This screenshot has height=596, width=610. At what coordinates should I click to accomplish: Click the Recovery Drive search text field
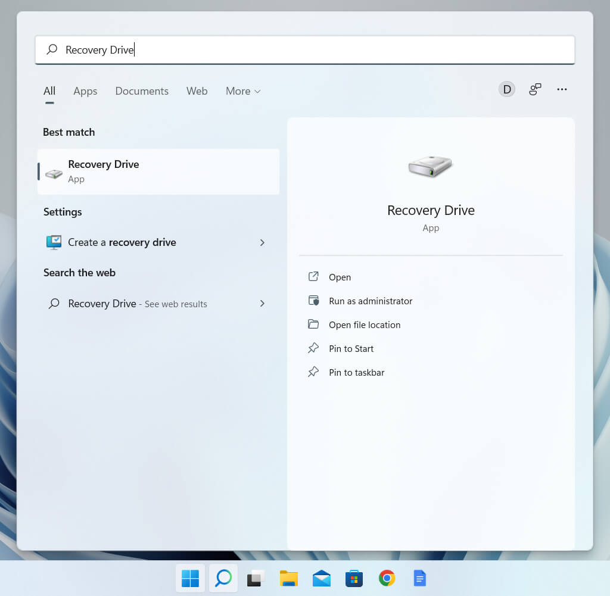[x=304, y=50]
